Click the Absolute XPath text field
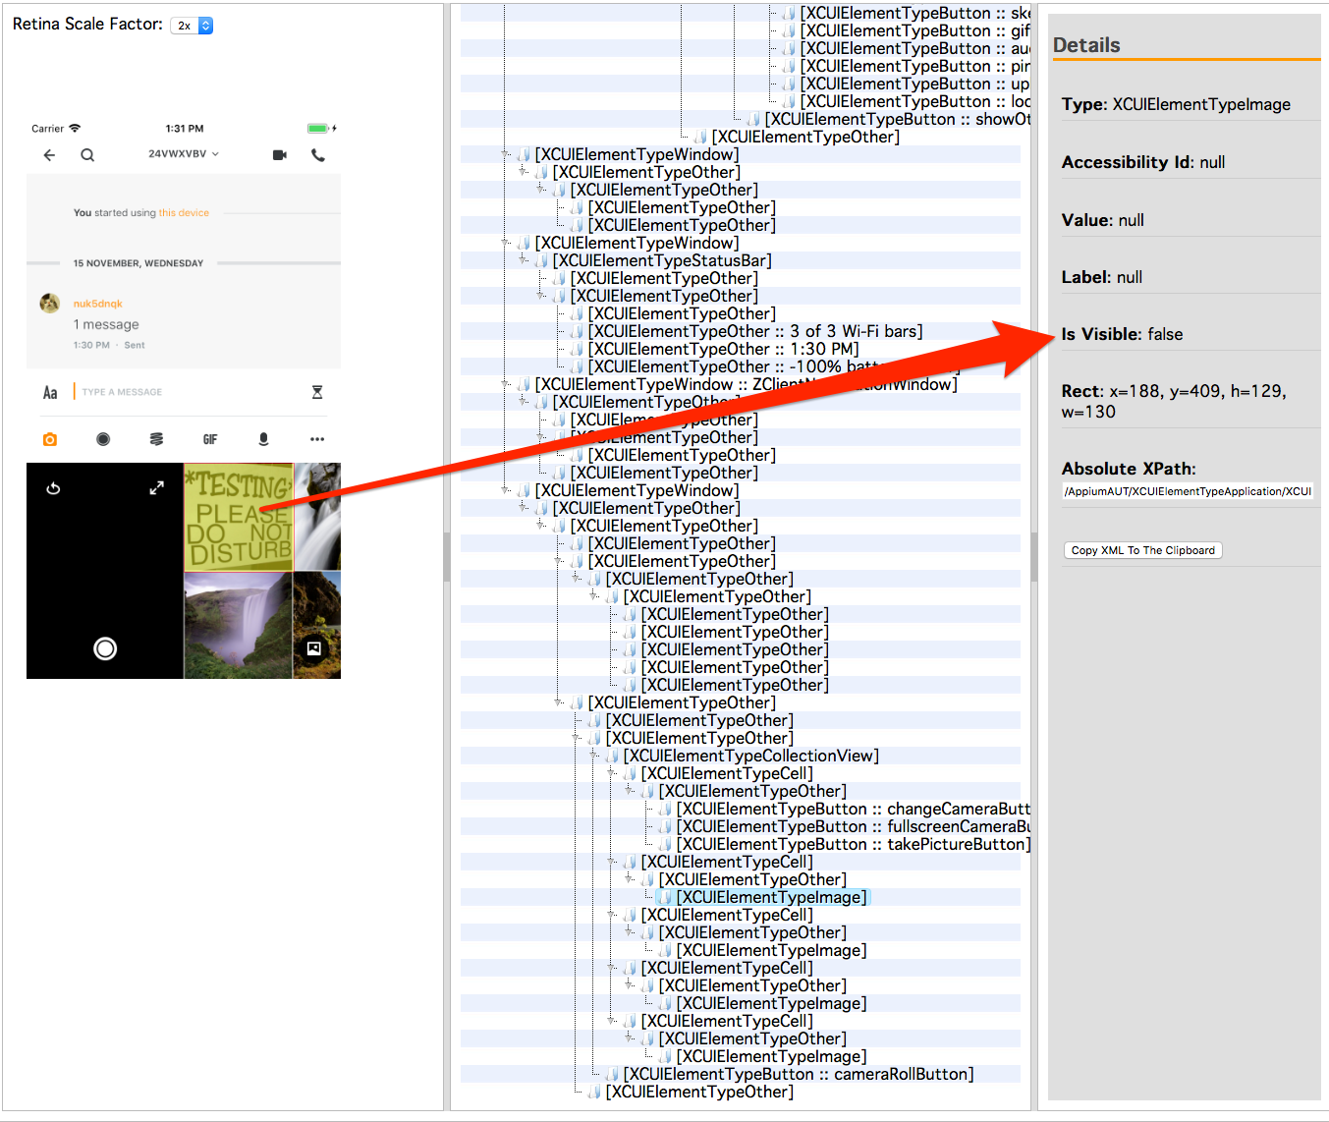The height and width of the screenshot is (1122, 1329). click(x=1187, y=491)
